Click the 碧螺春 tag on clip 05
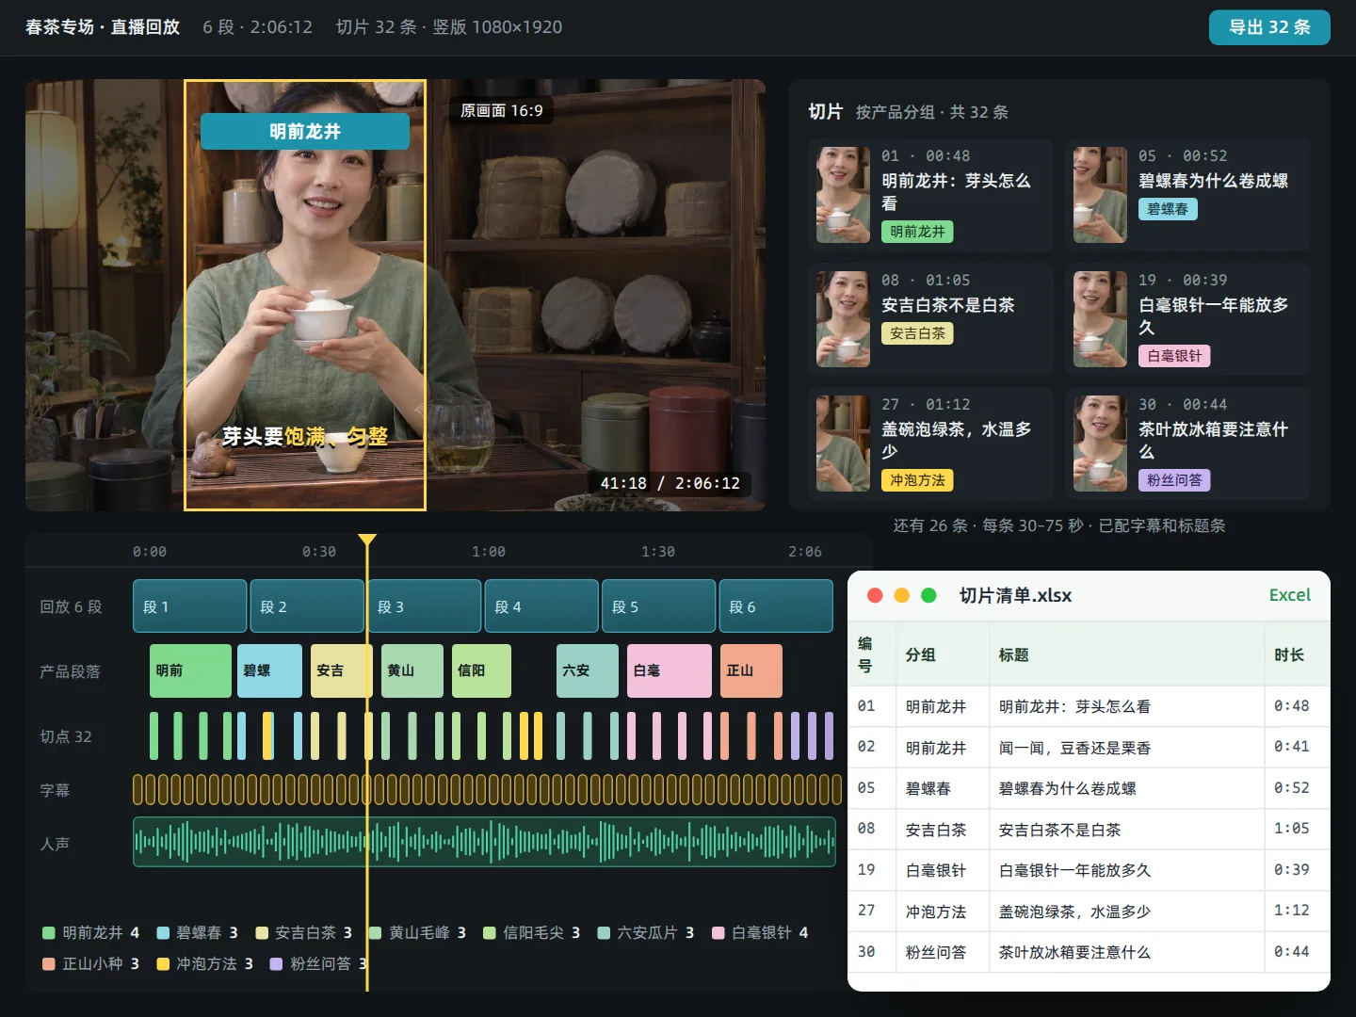The image size is (1356, 1017). click(x=1168, y=209)
